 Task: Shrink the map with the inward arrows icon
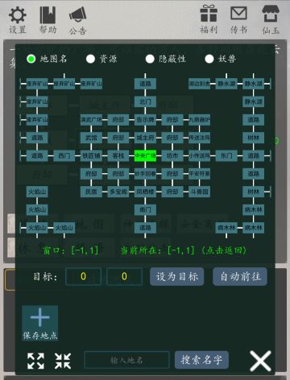pyautogui.click(x=63, y=361)
